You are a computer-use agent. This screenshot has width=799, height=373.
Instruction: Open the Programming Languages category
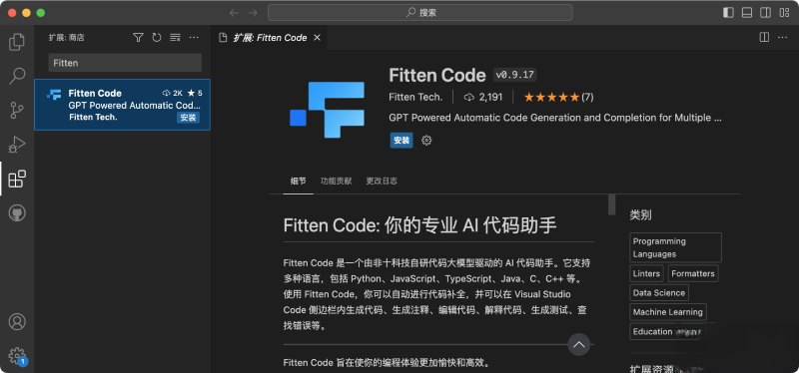point(676,247)
